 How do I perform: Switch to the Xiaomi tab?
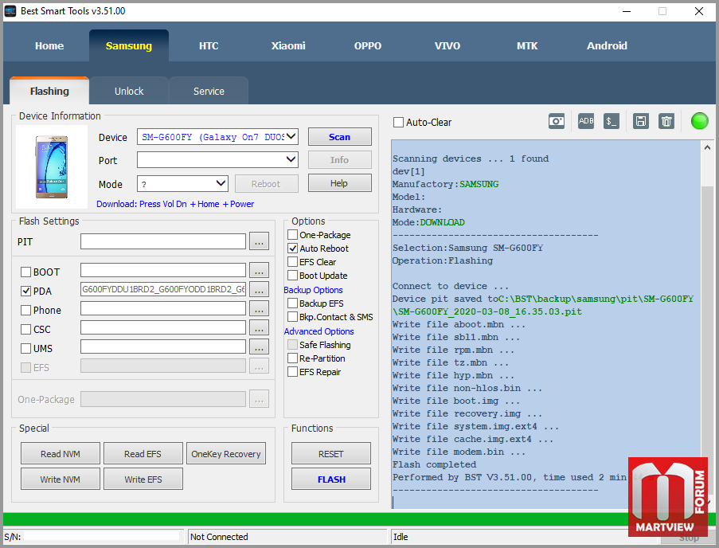click(x=288, y=46)
